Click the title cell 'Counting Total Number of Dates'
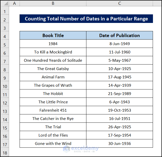Image resolution: width=162 pixels, height=157 pixels. [x=86, y=19]
